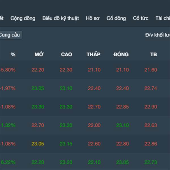
Task: Click the 23.15 high price cell
Action: coord(66,144)
